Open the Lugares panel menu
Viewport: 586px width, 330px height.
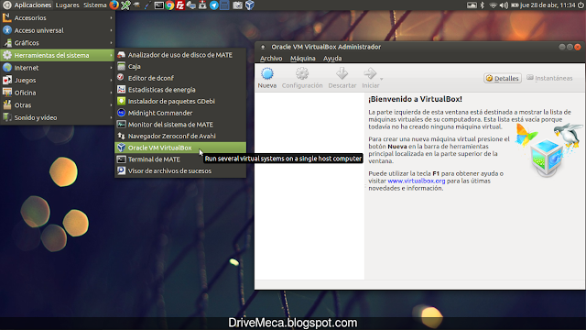coord(67,5)
